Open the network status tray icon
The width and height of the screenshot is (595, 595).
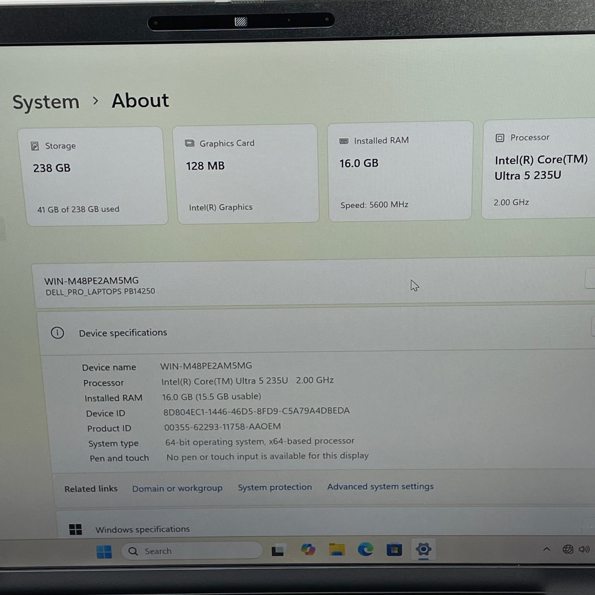568,549
